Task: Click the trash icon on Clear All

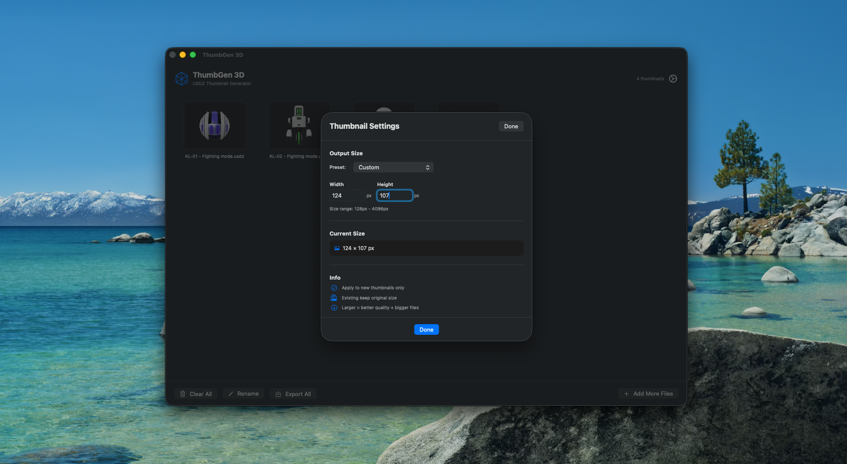Action: 183,394
